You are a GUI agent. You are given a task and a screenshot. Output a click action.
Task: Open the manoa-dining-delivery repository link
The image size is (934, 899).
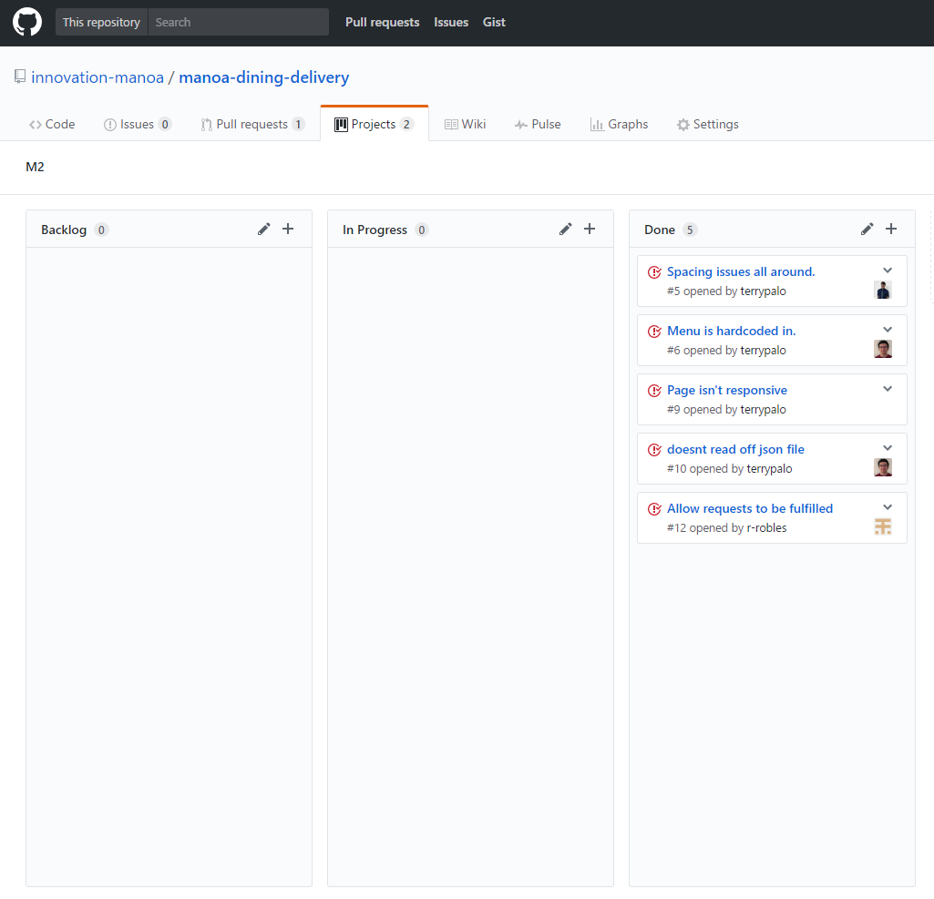click(264, 77)
